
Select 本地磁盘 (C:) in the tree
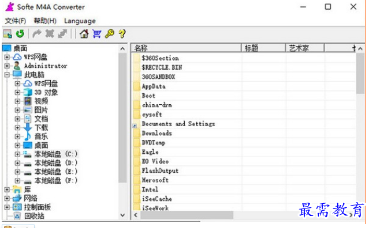click(55, 154)
